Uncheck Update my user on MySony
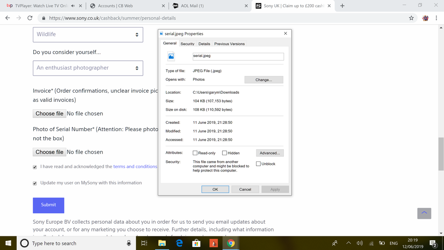Image resolution: width=444 pixels, height=250 pixels. [x=34, y=183]
